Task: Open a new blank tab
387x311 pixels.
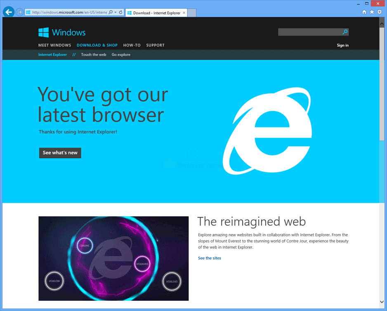Action: coord(192,13)
